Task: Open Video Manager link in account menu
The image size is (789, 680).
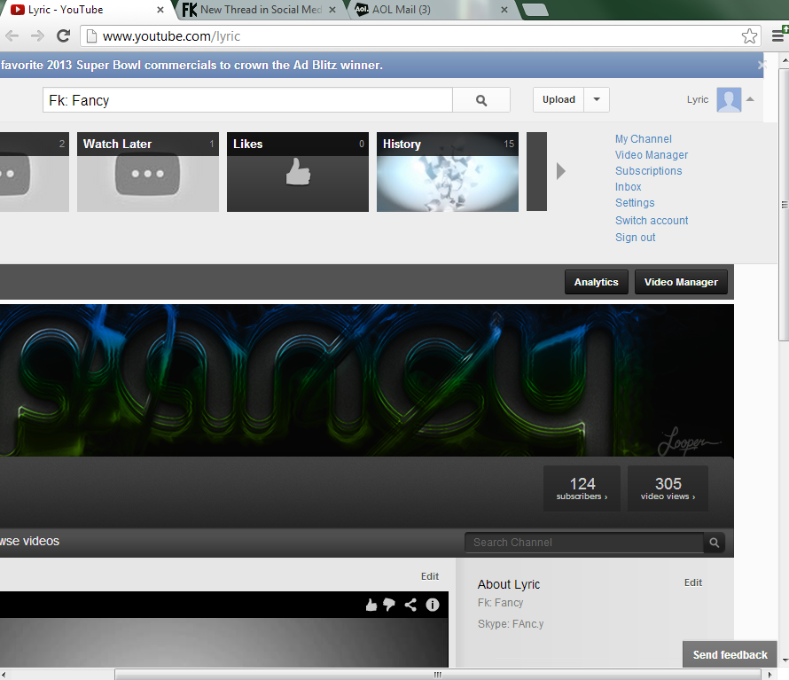Action: (651, 155)
